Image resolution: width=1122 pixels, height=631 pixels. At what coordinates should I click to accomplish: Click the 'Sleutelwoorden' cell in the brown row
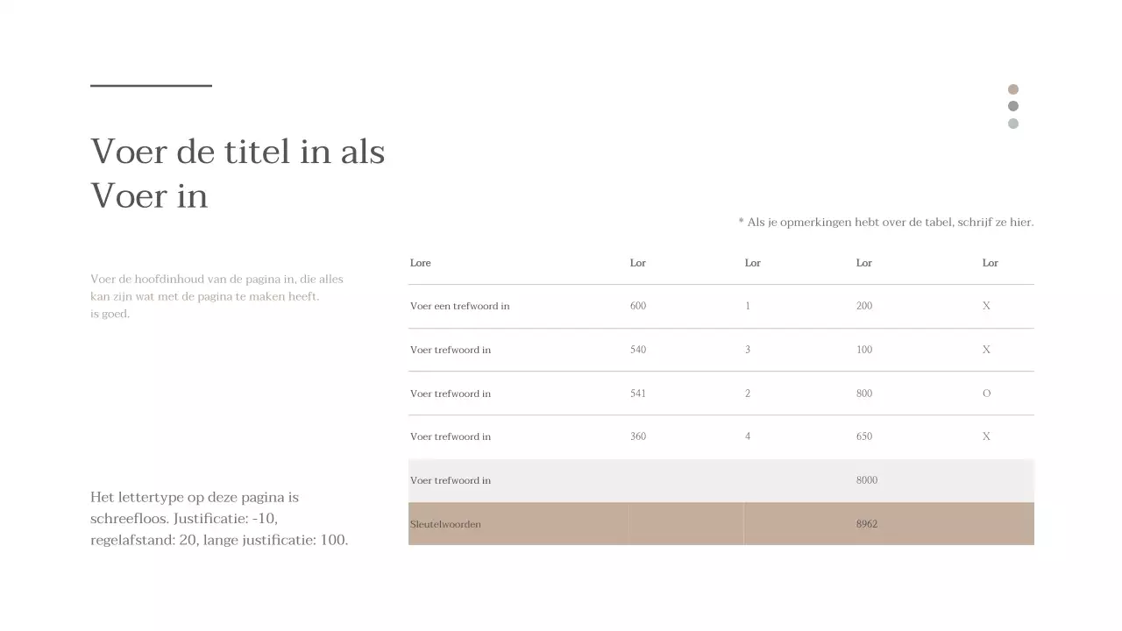pos(445,524)
